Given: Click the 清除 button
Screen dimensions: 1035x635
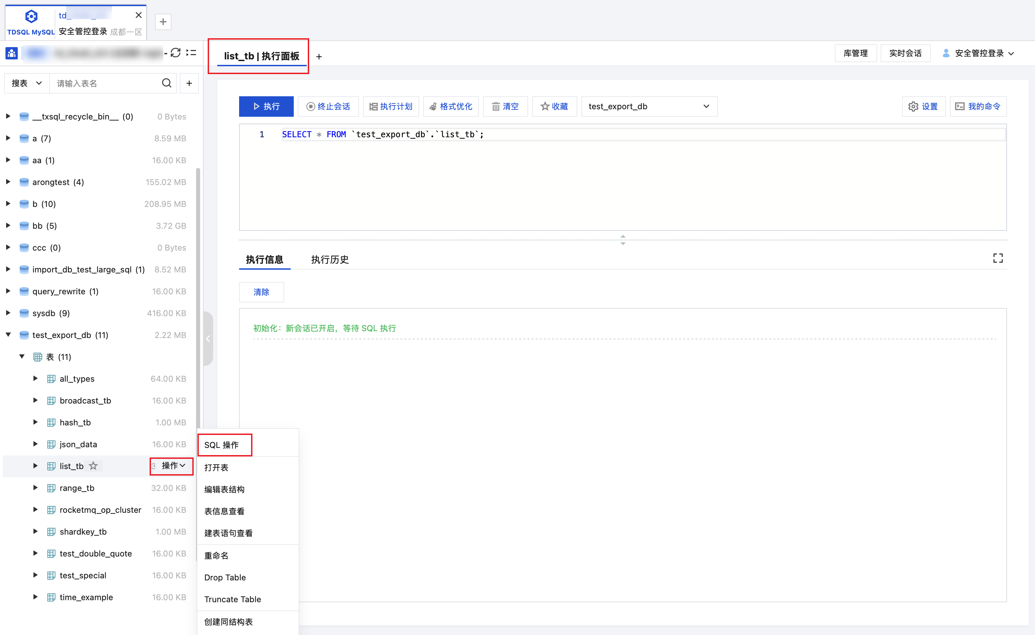Looking at the screenshot, I should tap(261, 292).
